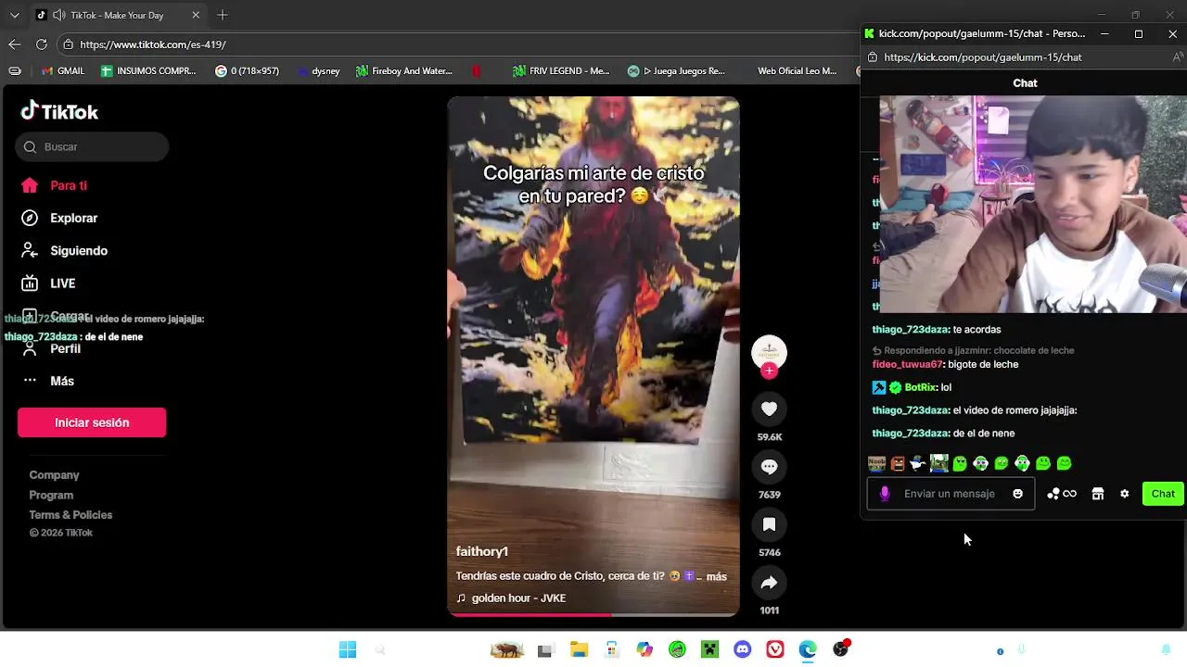Expand the Terms & Policies section
The image size is (1187, 667).
tap(70, 515)
